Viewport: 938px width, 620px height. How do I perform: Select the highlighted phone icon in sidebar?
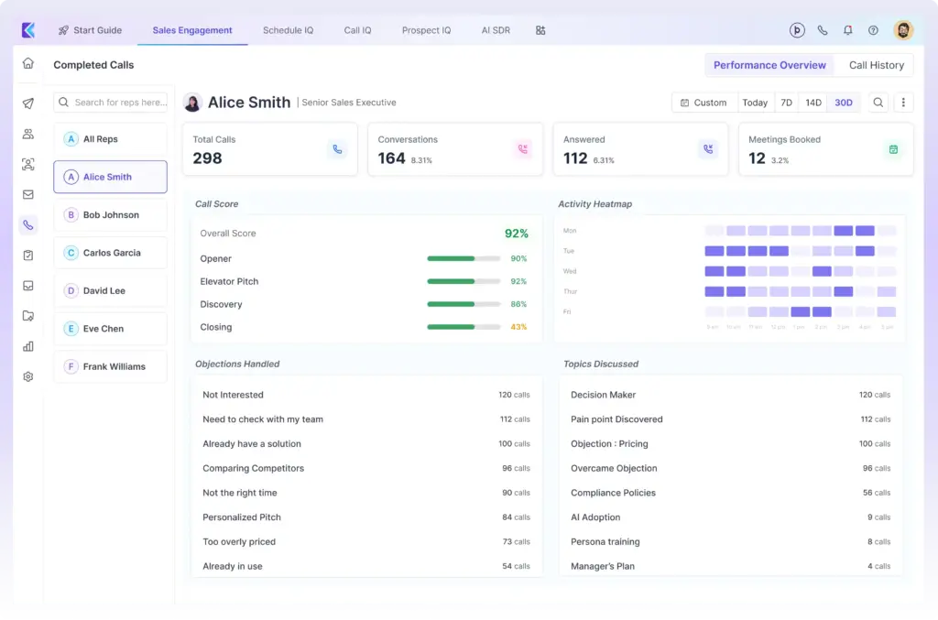coord(27,224)
